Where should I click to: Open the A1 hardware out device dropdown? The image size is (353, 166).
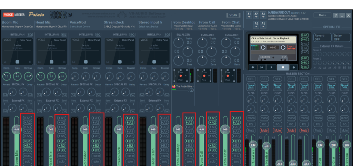click(249, 15)
